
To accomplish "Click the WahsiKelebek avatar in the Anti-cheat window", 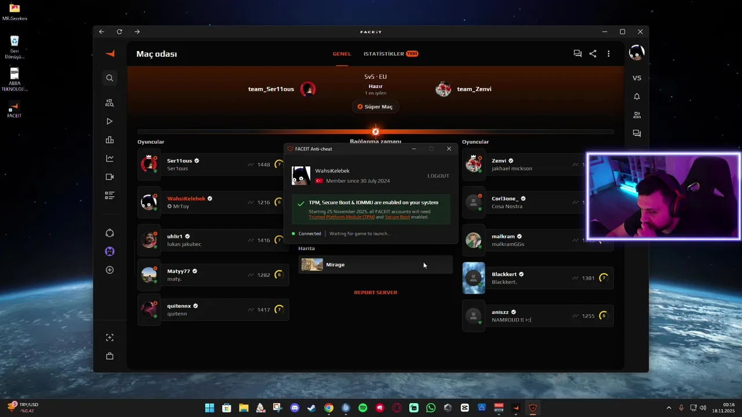I will 301,175.
